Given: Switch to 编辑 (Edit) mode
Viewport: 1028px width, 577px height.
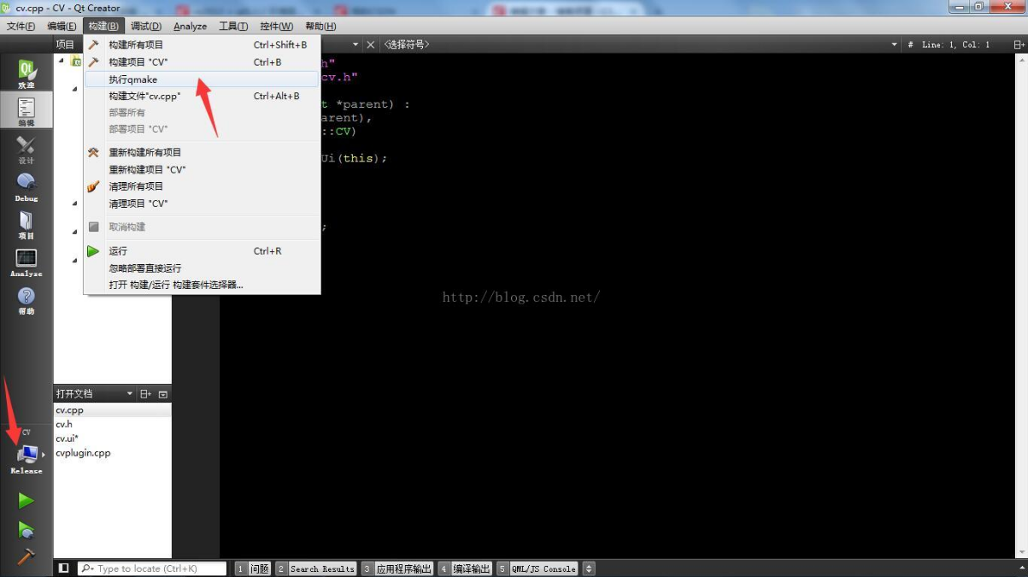Looking at the screenshot, I should [x=26, y=111].
